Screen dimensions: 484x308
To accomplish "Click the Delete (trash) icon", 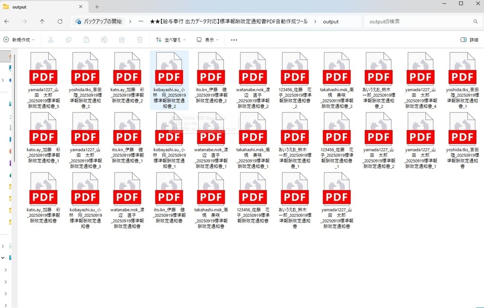I will click(x=140, y=40).
